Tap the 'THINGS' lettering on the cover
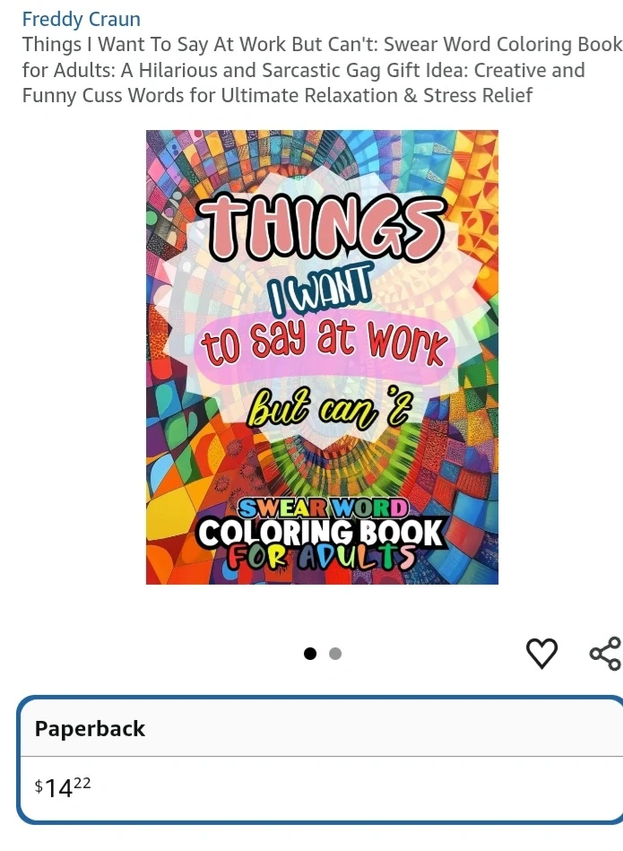Viewport: 623px width, 851px height. [x=322, y=227]
